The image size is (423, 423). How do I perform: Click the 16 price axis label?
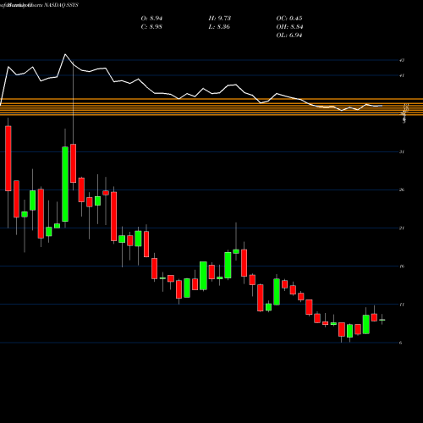402,266
